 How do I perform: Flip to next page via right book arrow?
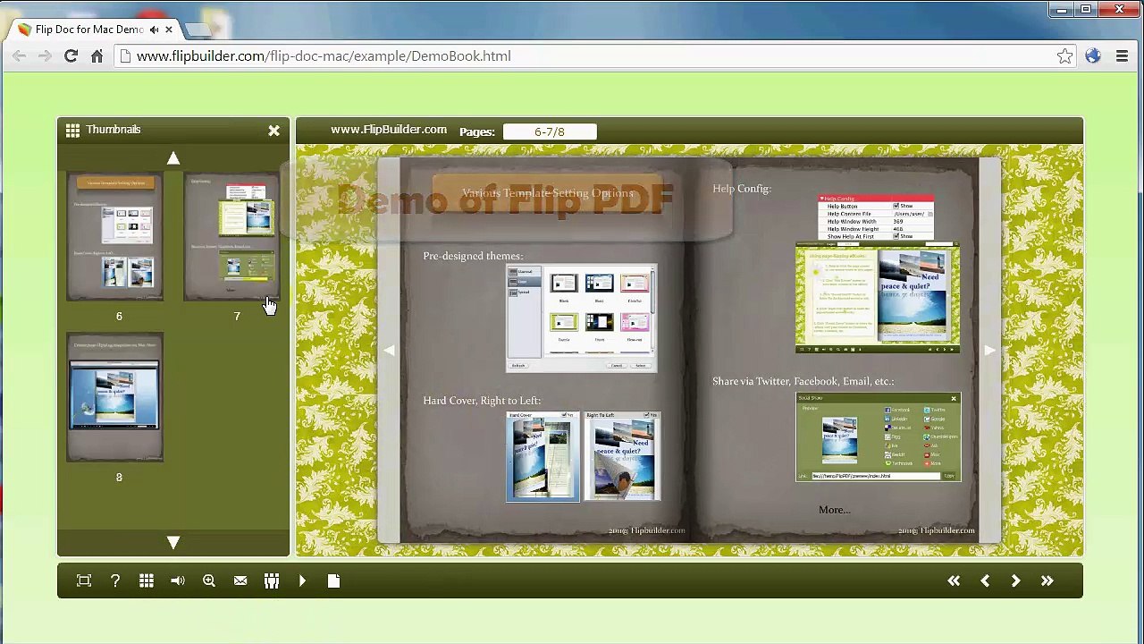tap(989, 351)
